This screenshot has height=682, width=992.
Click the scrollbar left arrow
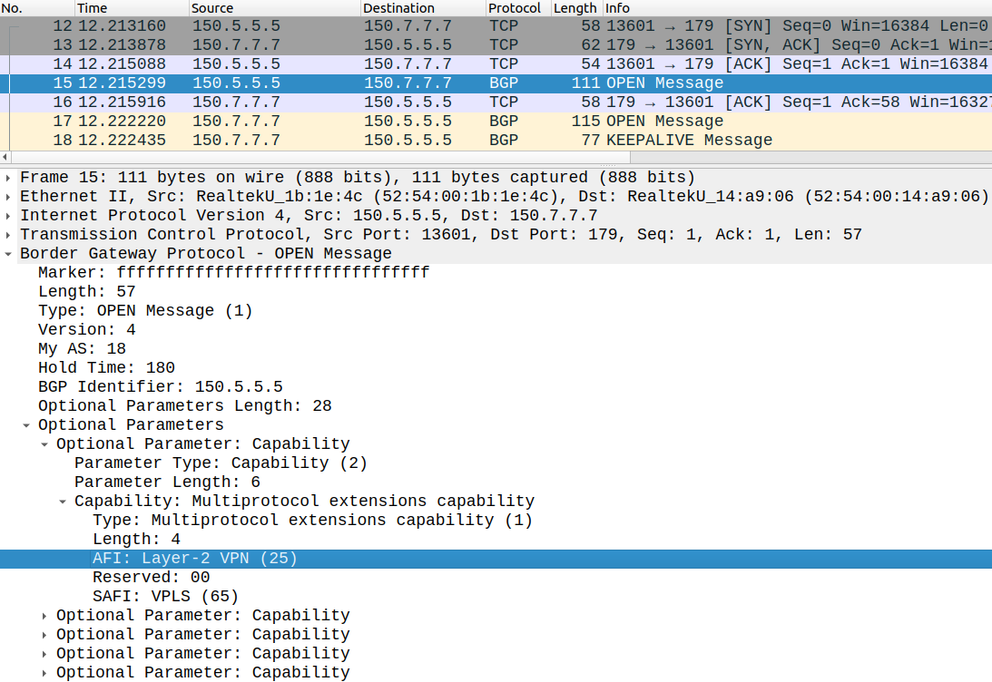point(5,157)
